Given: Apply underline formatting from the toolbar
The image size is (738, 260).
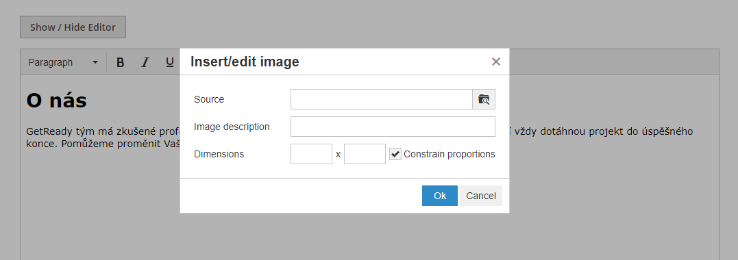Looking at the screenshot, I should click(170, 62).
